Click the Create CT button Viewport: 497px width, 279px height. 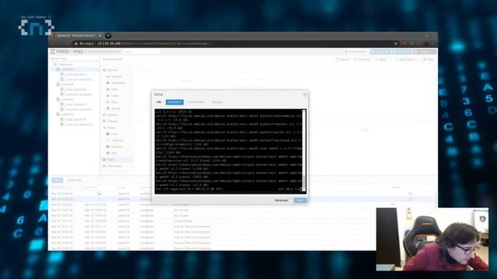(401, 52)
